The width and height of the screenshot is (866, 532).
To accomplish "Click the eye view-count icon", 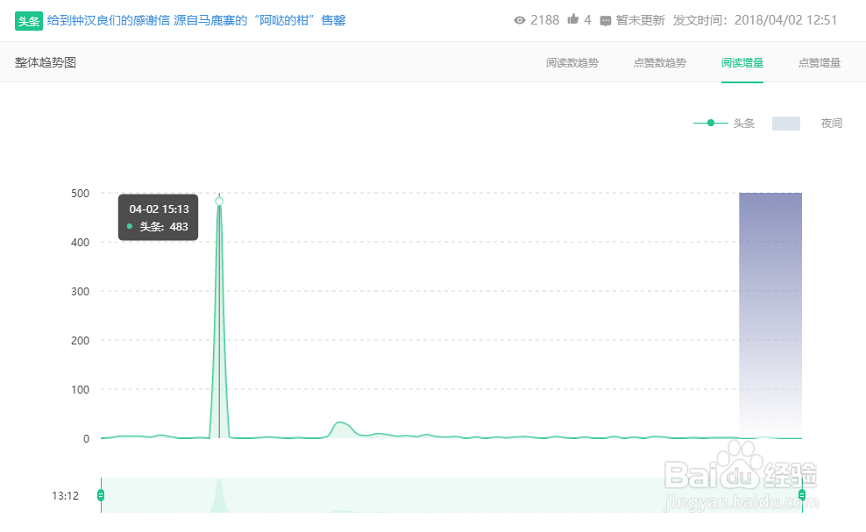I will point(519,20).
